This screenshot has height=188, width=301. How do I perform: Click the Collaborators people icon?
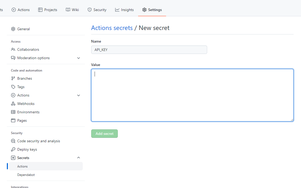pyautogui.click(x=13, y=49)
